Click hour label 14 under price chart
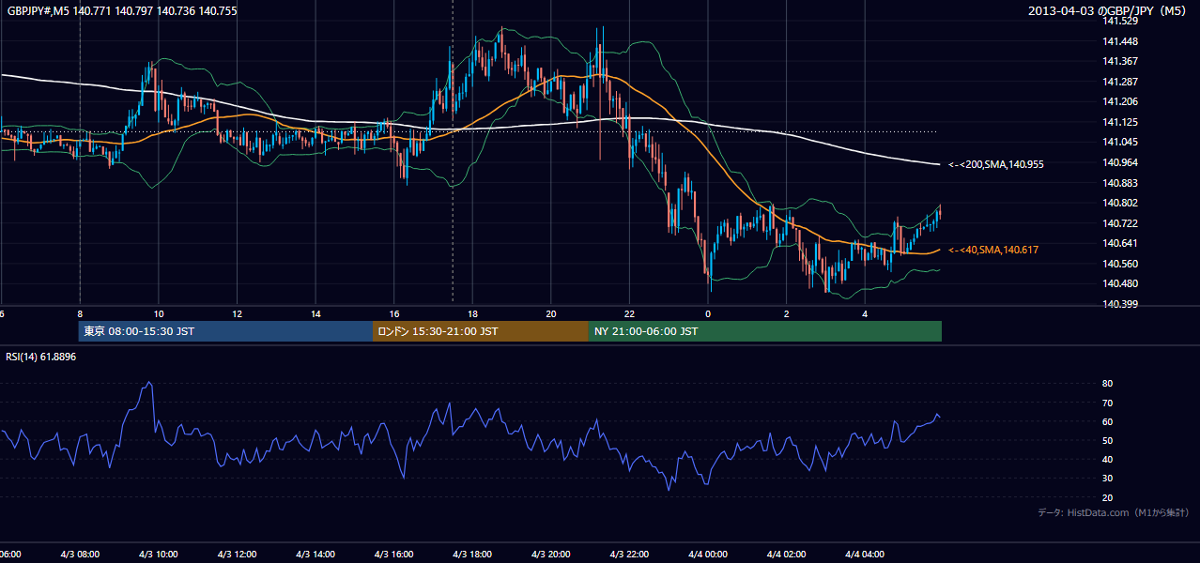Viewport: 1200px width, 563px height. [315, 313]
